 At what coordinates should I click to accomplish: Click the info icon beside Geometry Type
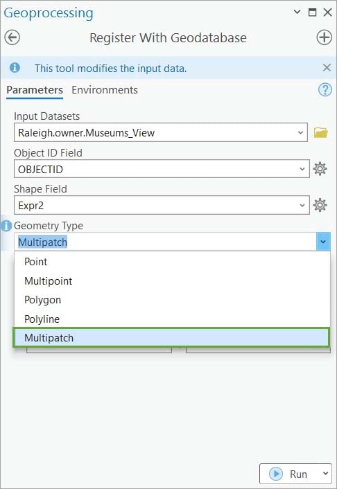tap(6, 226)
